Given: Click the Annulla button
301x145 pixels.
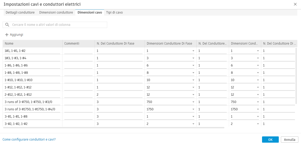Looking at the screenshot, I should click(x=289, y=140).
